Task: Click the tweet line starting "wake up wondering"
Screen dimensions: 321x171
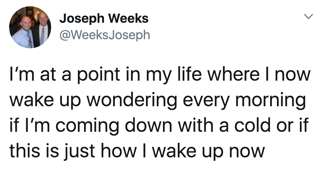Action: point(158,100)
